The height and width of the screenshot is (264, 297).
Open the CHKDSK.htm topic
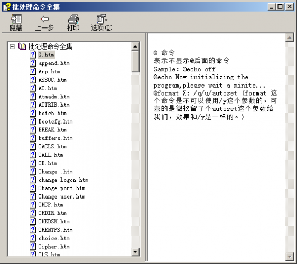(x=54, y=221)
